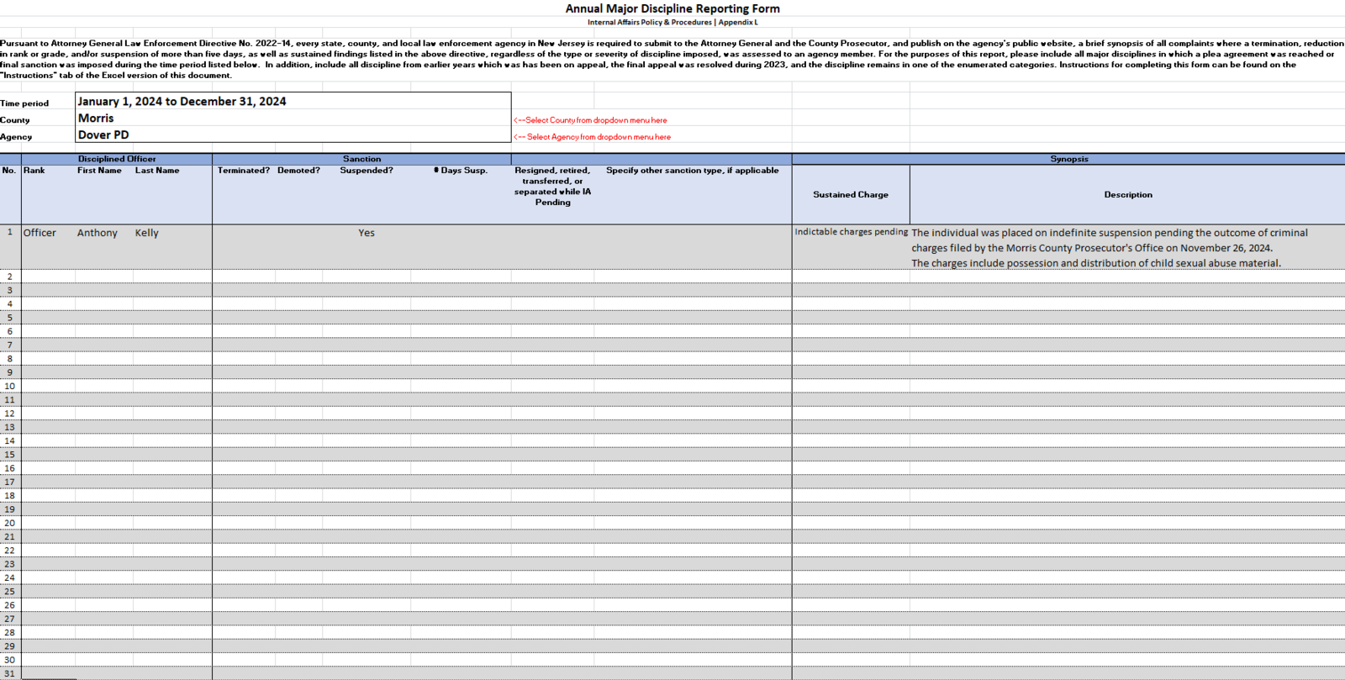Click the 'County' label
The width and height of the screenshot is (1345, 680).
[x=15, y=120]
